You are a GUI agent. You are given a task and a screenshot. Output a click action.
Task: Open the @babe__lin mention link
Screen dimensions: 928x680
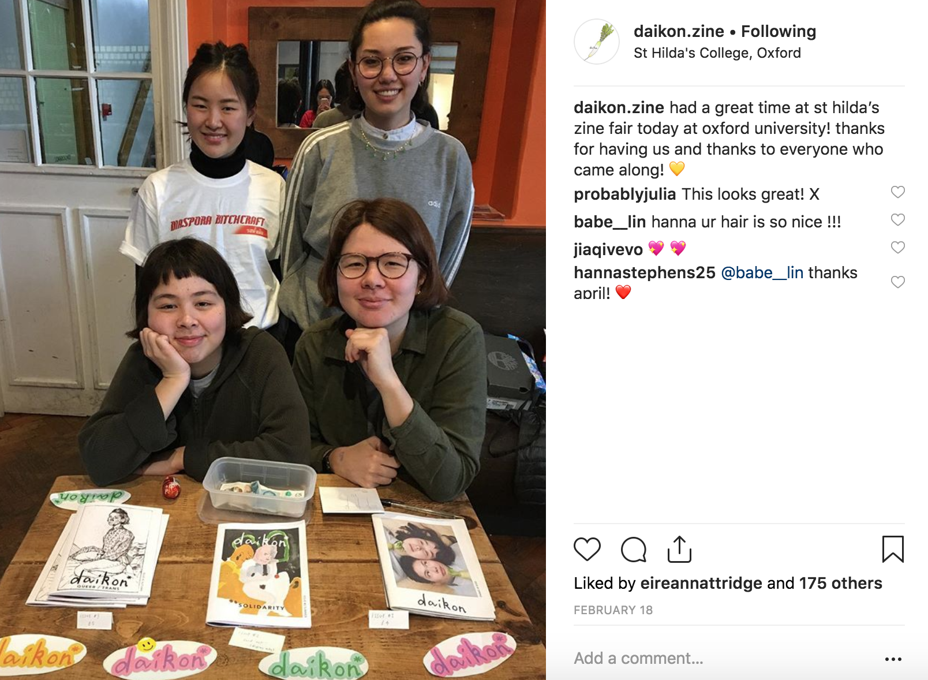point(762,272)
